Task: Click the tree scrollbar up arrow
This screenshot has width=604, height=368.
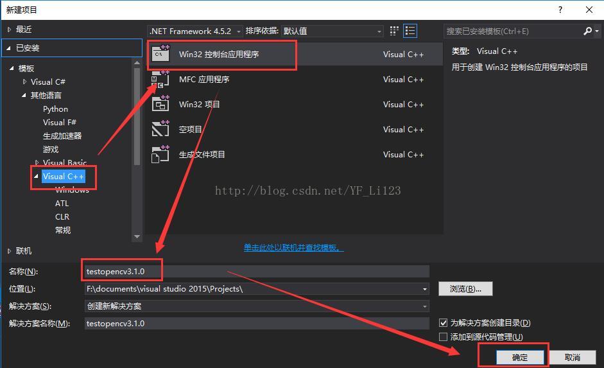Action: [x=137, y=62]
